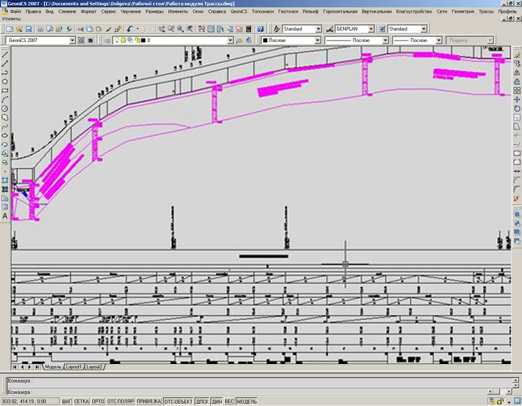Click the New drawing icon

(10, 29)
